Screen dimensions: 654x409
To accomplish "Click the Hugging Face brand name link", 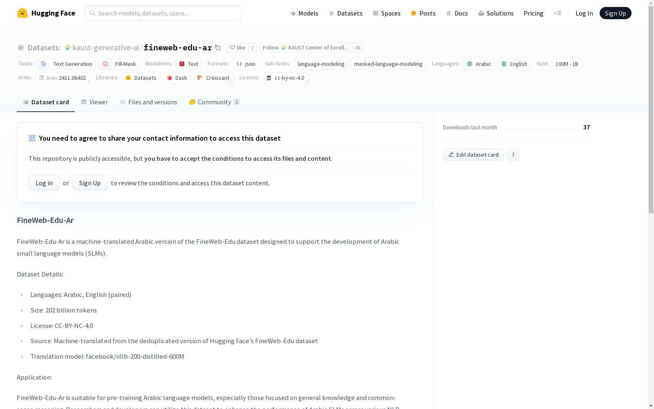I will (x=53, y=13).
